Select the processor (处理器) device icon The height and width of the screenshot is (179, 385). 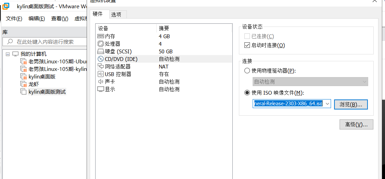[x=101, y=44]
